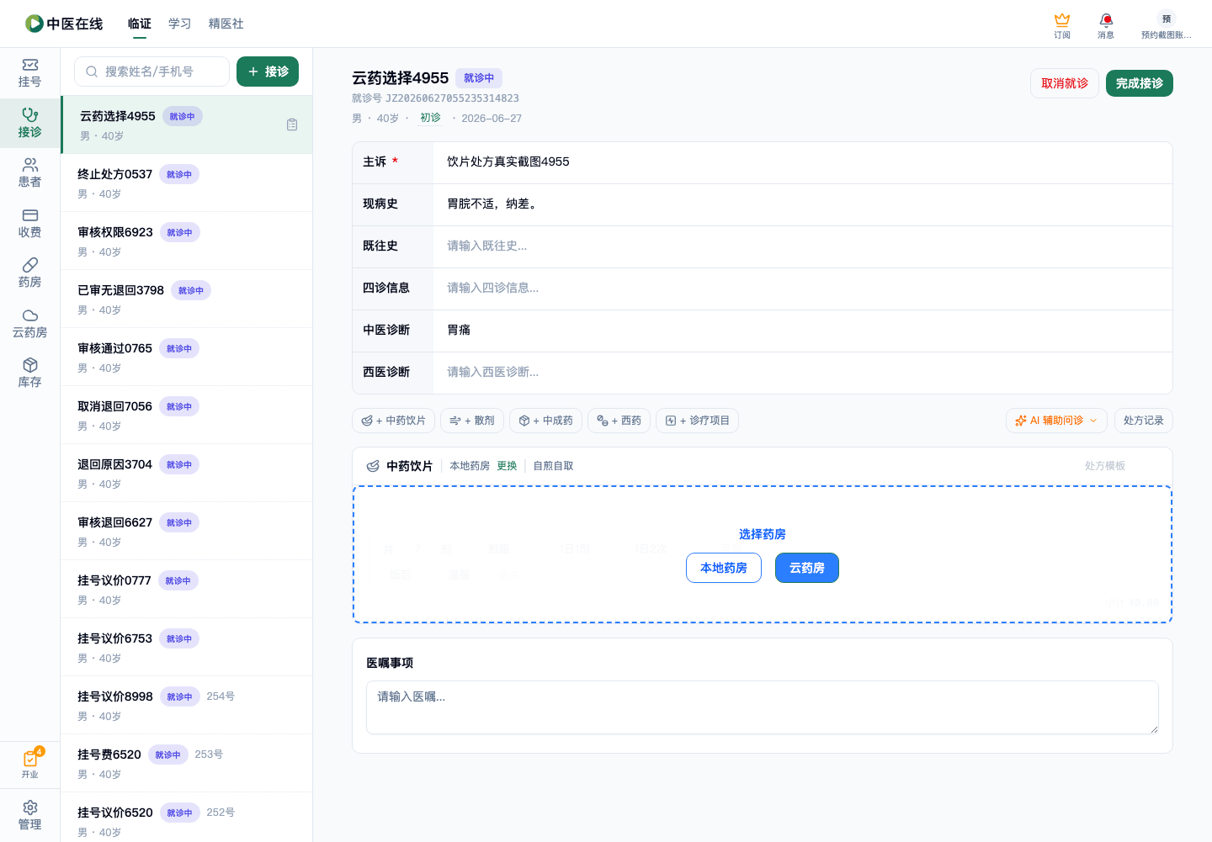
Task: Select patient 终止处方0537
Action: (x=187, y=183)
